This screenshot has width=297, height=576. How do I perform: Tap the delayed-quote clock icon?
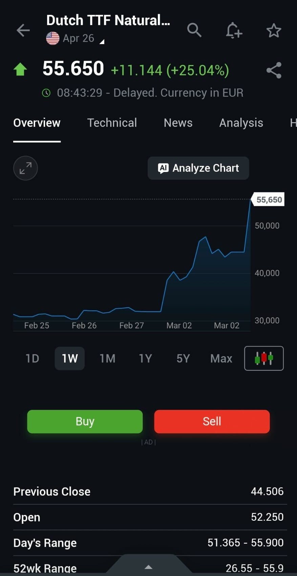[x=46, y=93]
